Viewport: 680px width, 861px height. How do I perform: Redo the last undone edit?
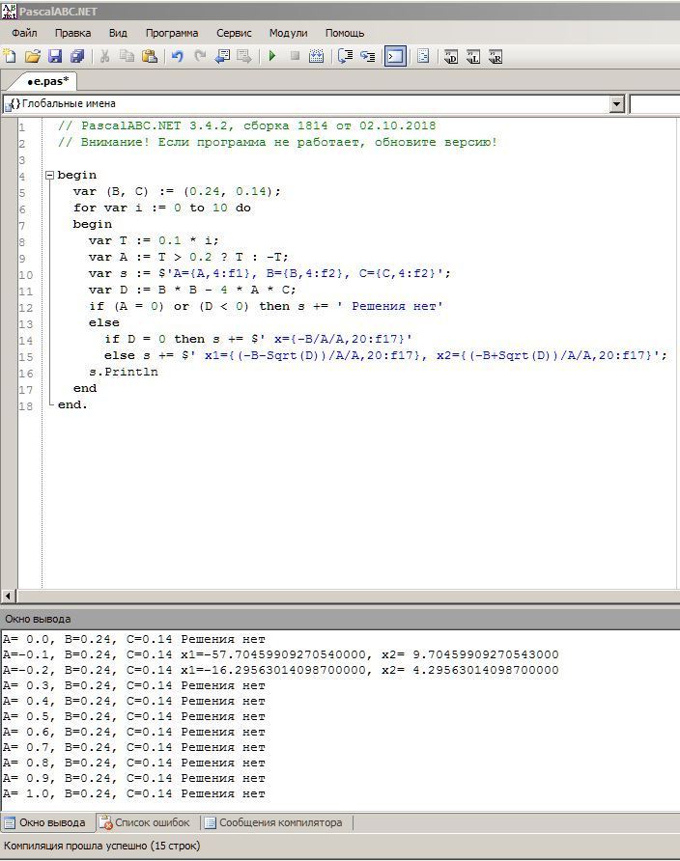200,56
